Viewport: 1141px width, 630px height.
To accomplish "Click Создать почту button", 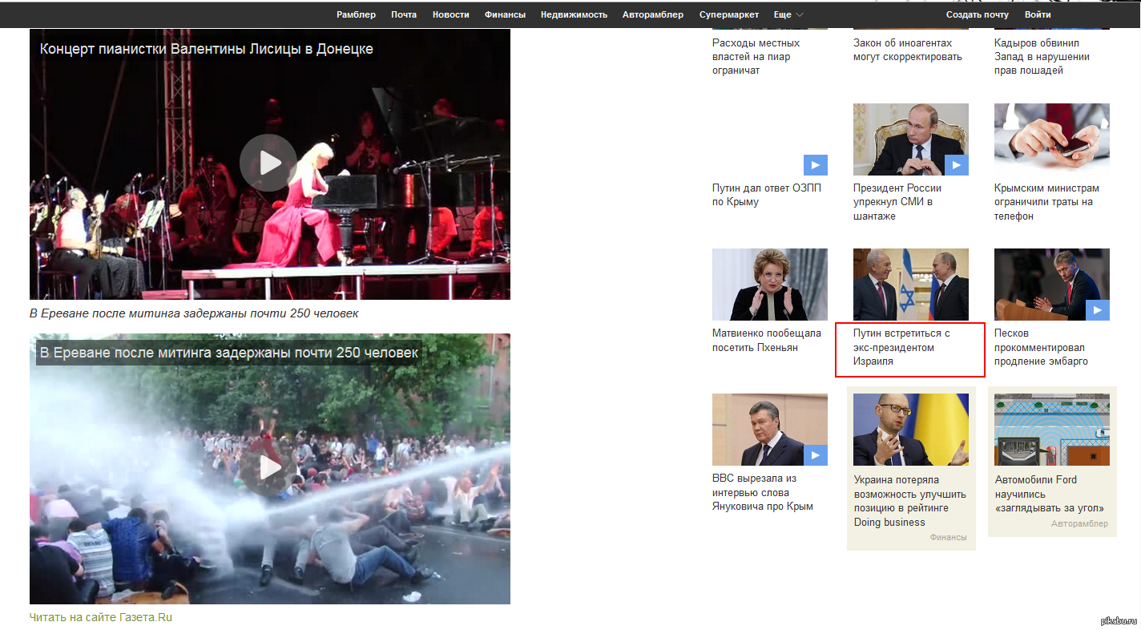I will pos(977,14).
